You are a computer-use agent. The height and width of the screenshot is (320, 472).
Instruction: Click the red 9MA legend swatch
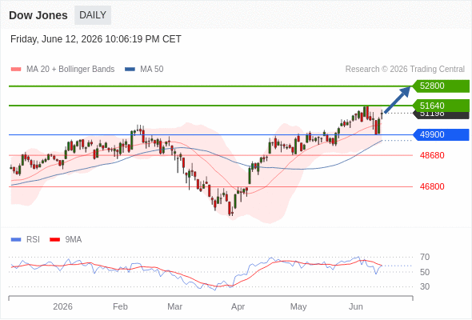[x=54, y=240]
